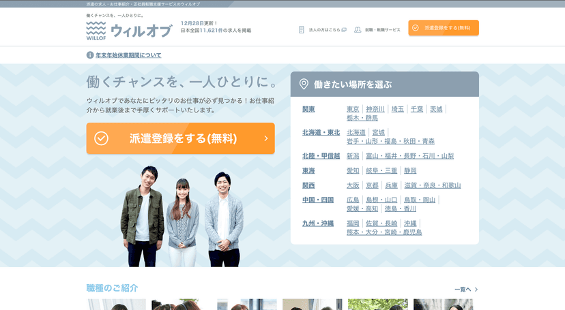Select the 関西 region heading
This screenshot has height=310, width=565.
coord(308,185)
